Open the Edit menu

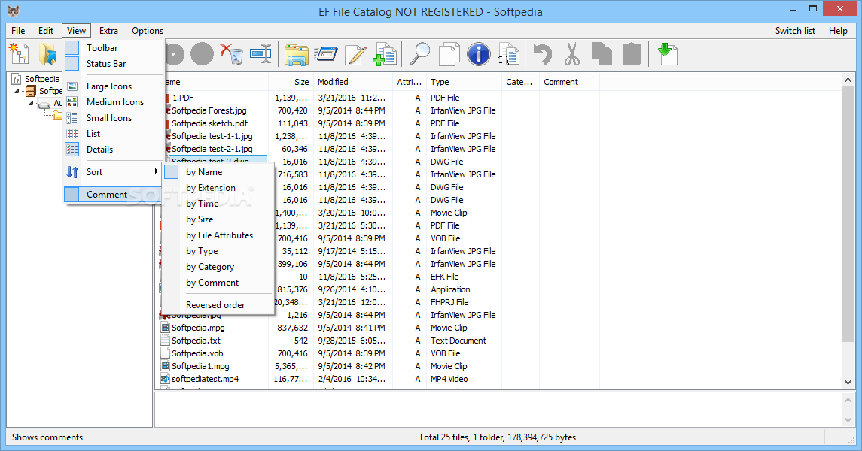(46, 31)
